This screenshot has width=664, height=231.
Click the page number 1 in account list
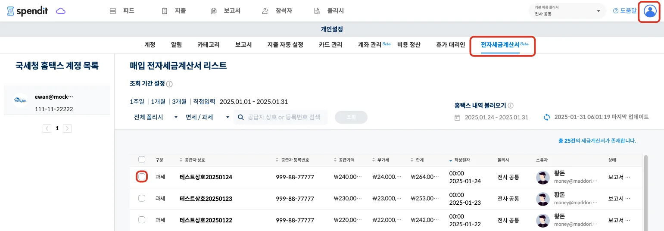[57, 128]
